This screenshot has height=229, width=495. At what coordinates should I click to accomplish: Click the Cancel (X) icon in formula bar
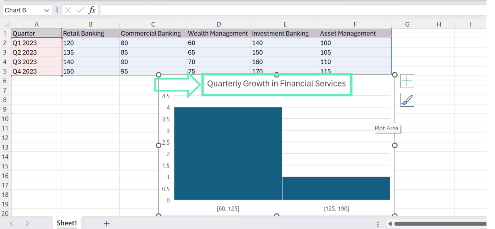69,10
